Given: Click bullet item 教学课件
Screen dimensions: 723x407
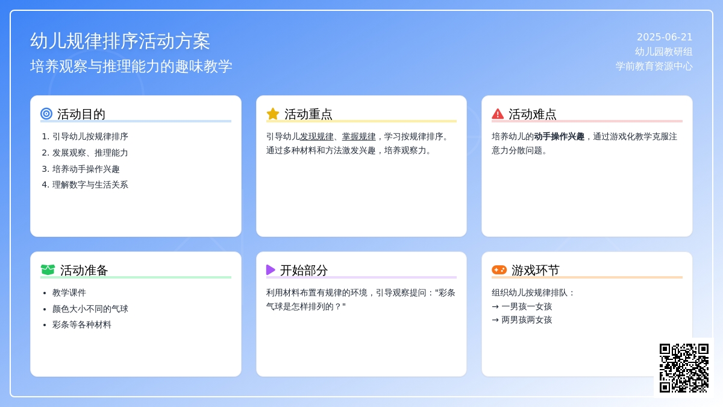Looking at the screenshot, I should [69, 292].
